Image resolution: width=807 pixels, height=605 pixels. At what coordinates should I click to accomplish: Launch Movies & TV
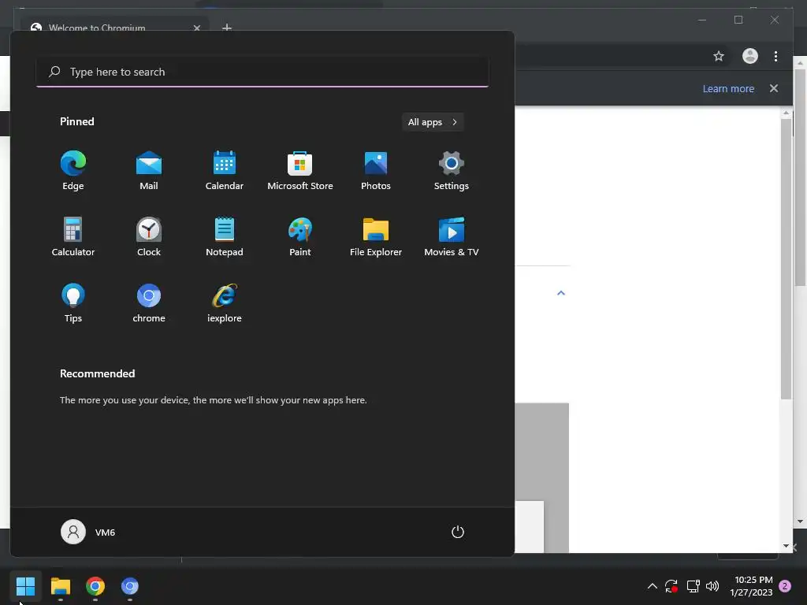[452, 236]
